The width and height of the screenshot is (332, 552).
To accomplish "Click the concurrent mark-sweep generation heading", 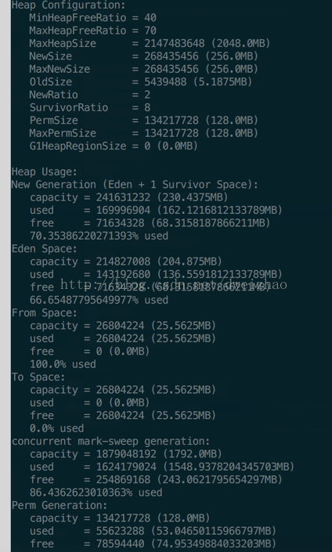I will tap(111, 441).
